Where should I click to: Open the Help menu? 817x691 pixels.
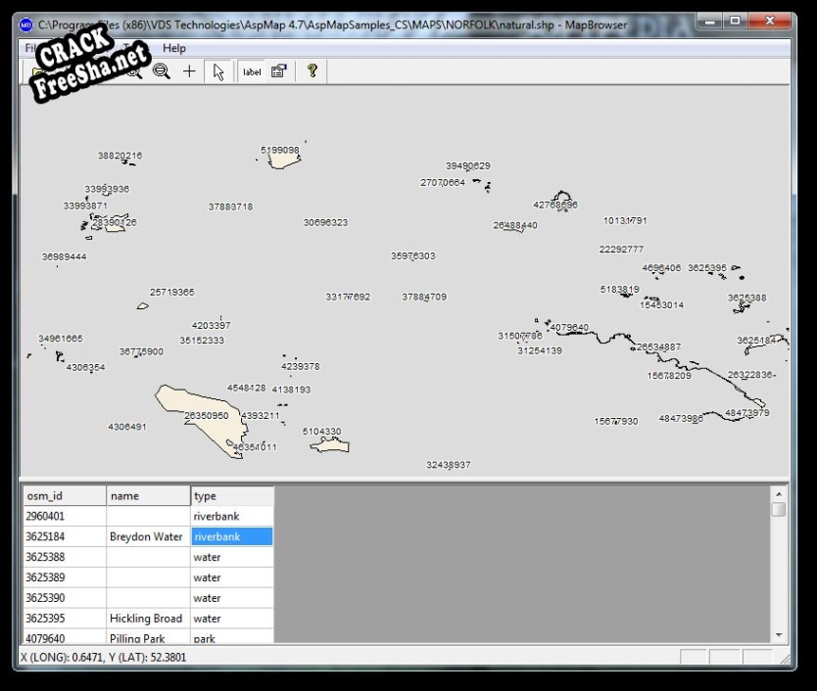coord(173,48)
